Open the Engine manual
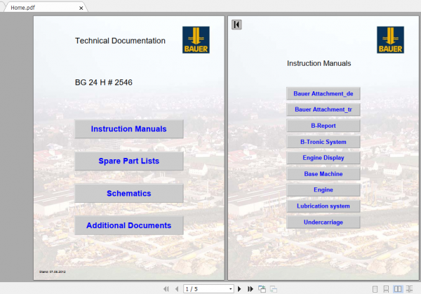Viewport: 421px width, 294px height. (323, 190)
